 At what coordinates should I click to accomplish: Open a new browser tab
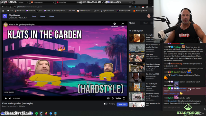pos(134,2)
